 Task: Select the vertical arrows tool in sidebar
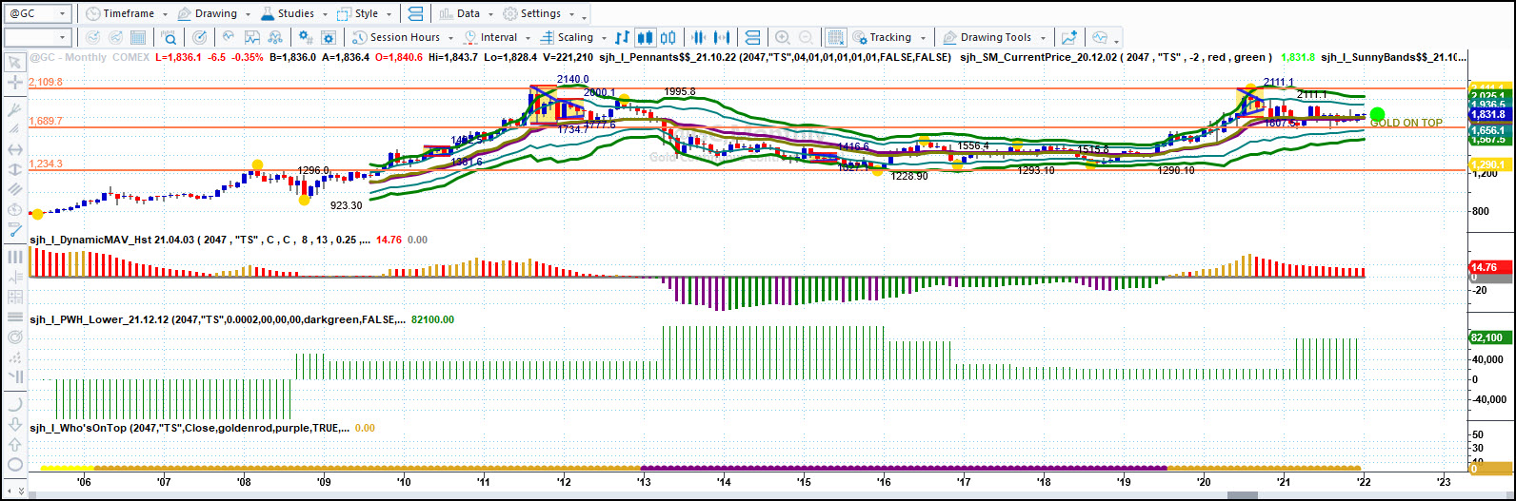point(14,169)
